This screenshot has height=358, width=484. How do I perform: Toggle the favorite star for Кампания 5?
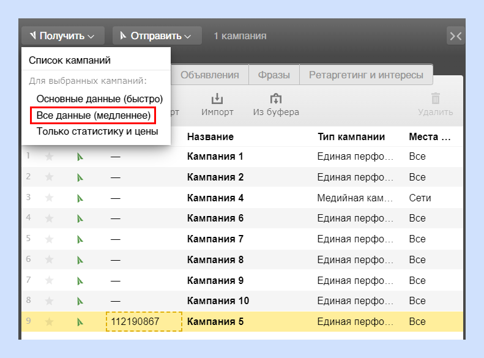pos(49,321)
